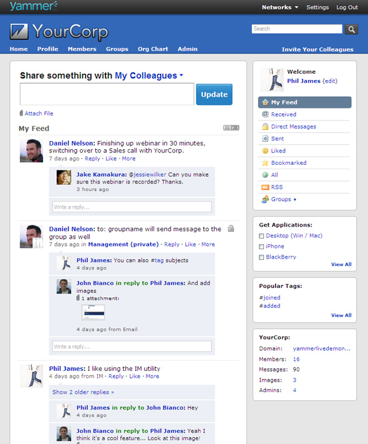Click the RSS orange feed icon
This screenshot has height=444, width=368.
[265, 187]
